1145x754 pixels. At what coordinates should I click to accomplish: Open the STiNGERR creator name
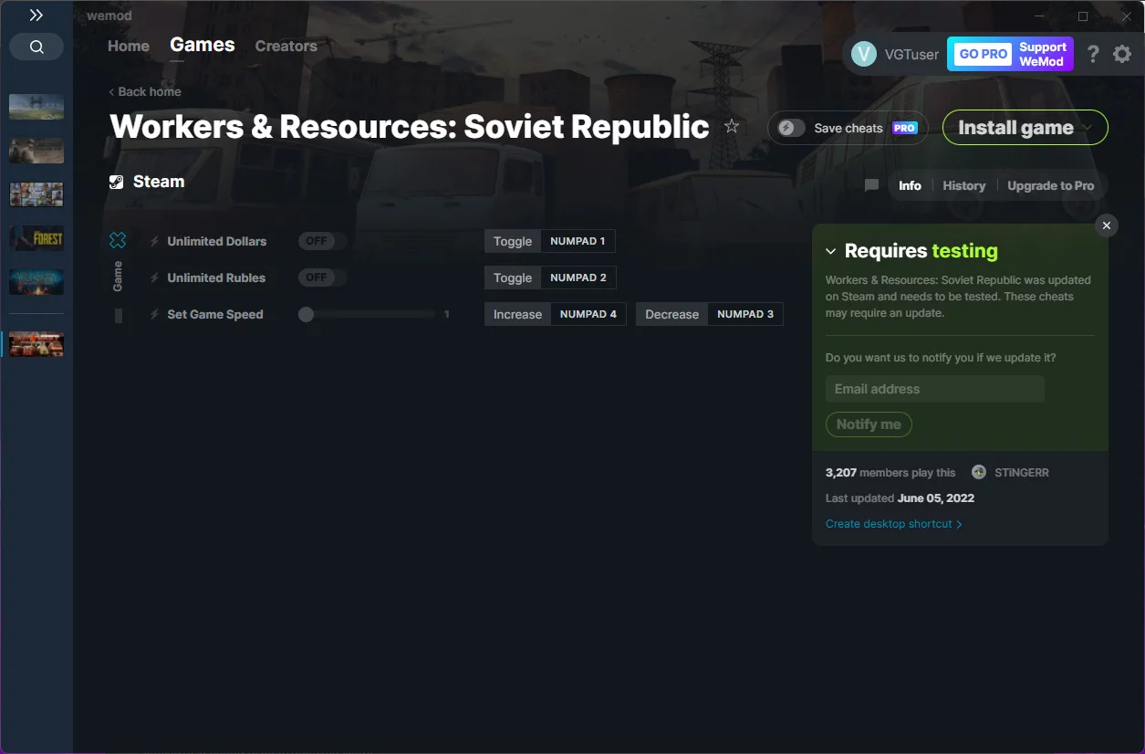(x=1022, y=473)
